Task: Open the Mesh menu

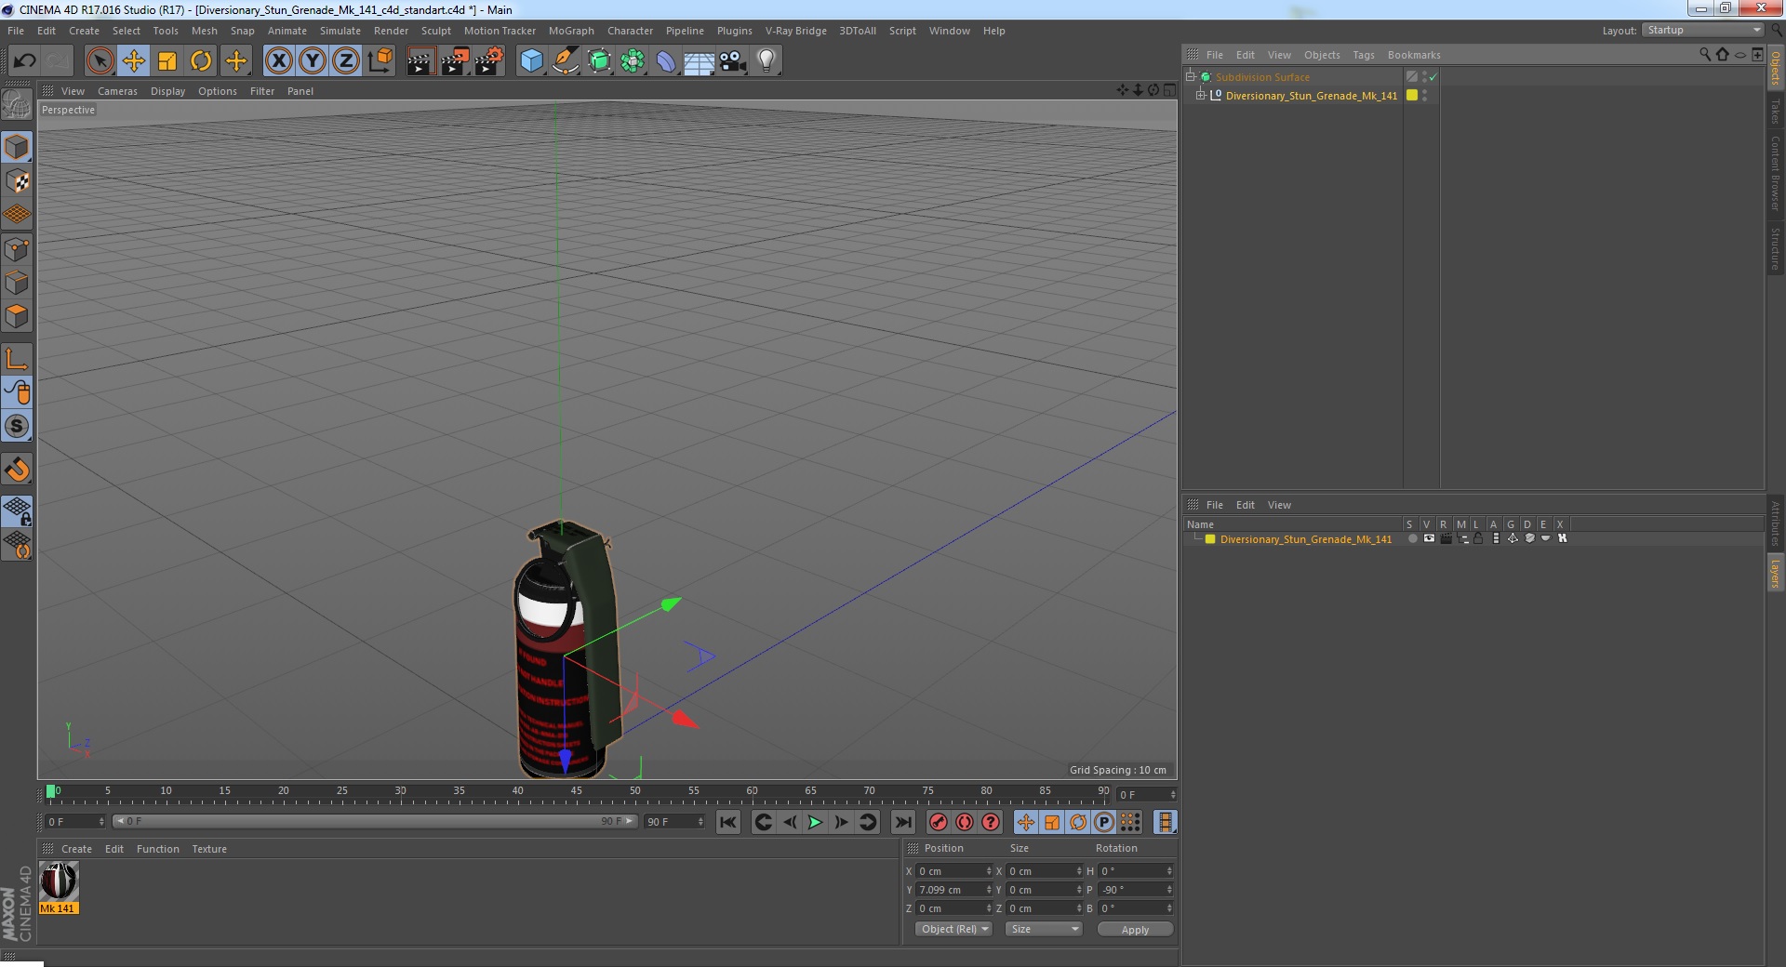Action: pyautogui.click(x=204, y=31)
